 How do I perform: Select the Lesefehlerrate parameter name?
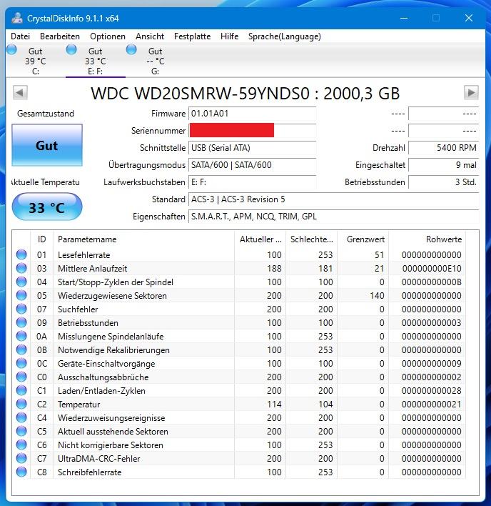pos(83,254)
